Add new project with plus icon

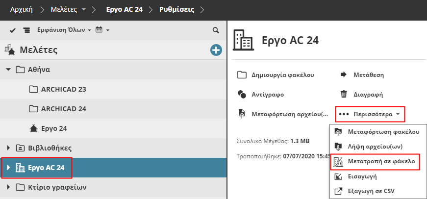pyautogui.click(x=216, y=50)
